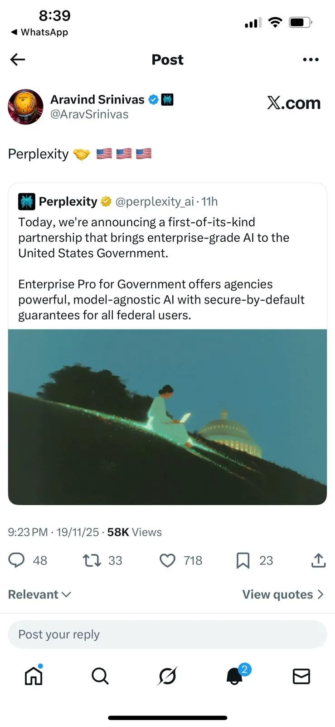This screenshot has width=335, height=727.
Task: Open the Grok tab icon
Action: tap(167, 676)
